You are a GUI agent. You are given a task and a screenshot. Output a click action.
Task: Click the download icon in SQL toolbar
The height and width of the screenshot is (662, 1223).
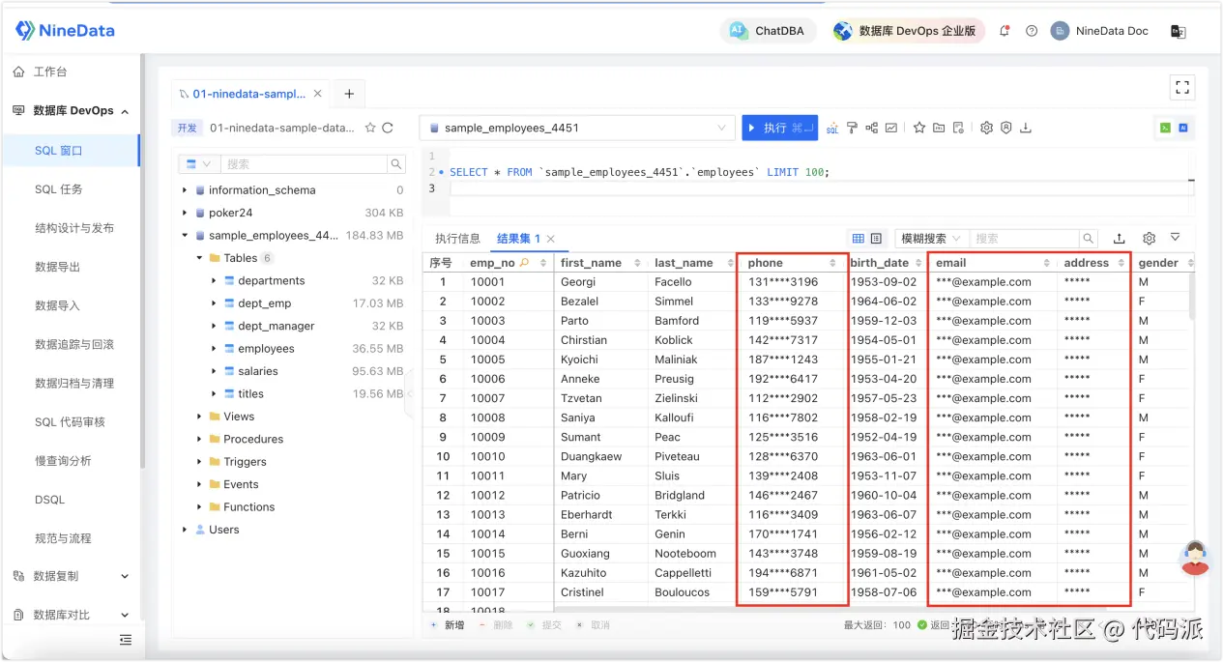(x=1026, y=128)
